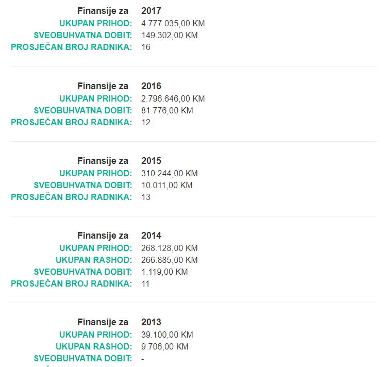384x367 pixels.
Task: Click the 2013 revenue 39.100,00 KM
Action: click(167, 335)
